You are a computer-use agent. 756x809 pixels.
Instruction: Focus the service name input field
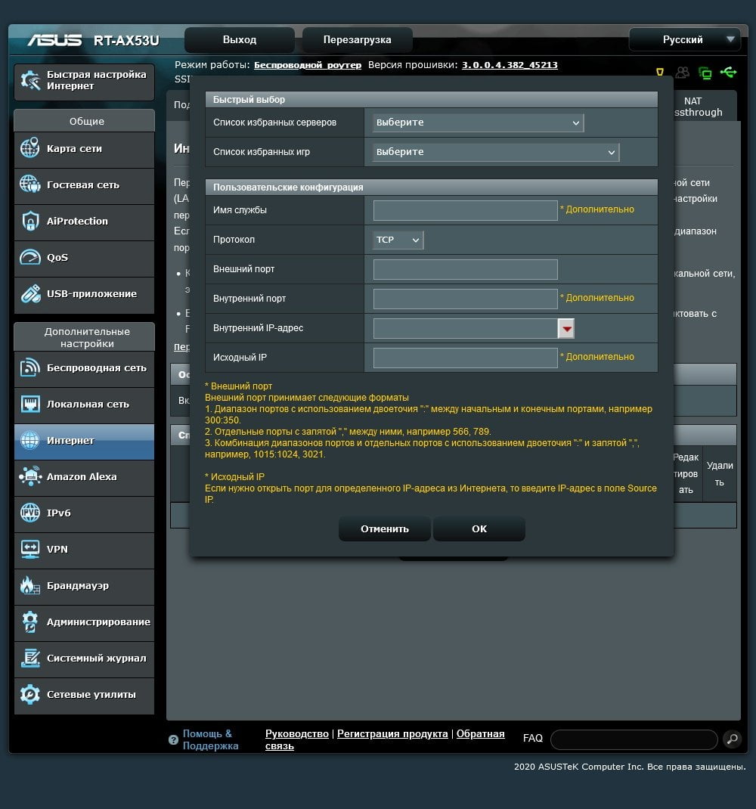[466, 210]
